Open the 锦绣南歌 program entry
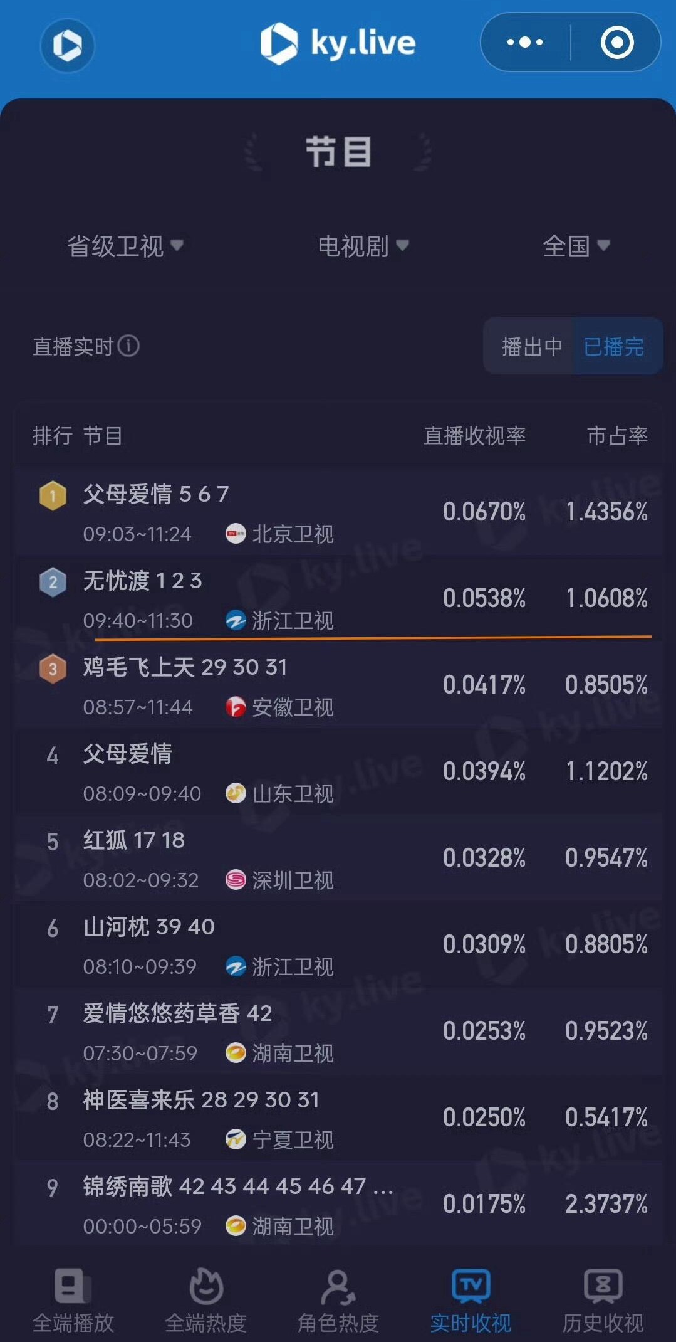 point(338,1204)
